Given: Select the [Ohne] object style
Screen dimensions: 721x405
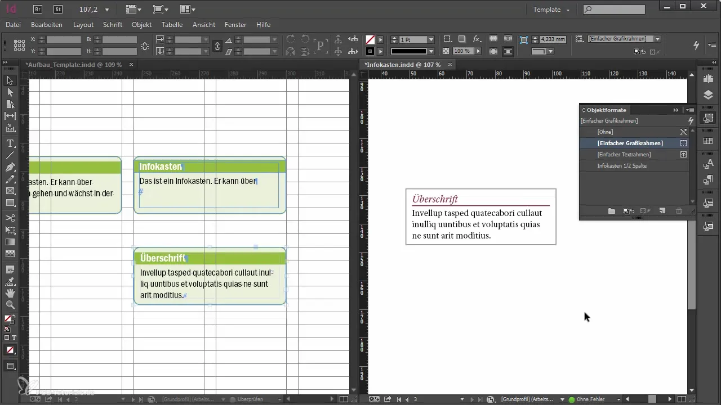Looking at the screenshot, I should 634,132.
